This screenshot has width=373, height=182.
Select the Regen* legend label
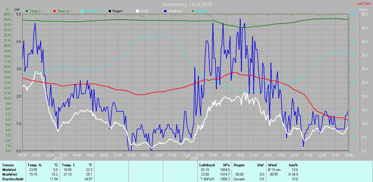[118, 11]
